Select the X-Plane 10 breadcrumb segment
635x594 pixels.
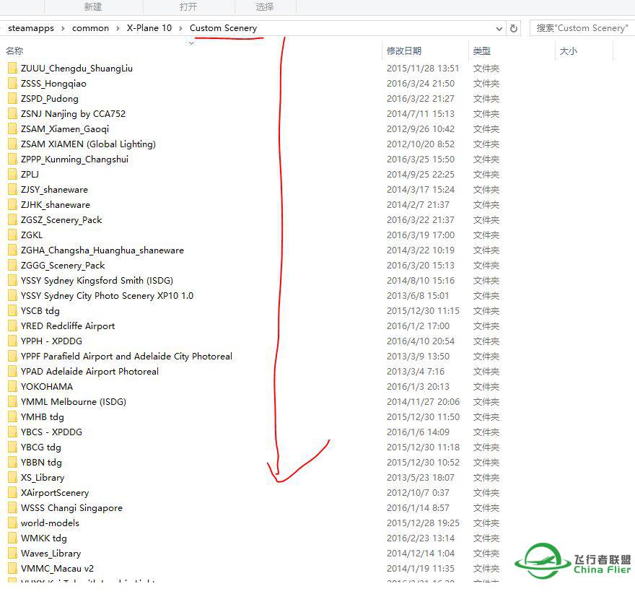click(149, 28)
